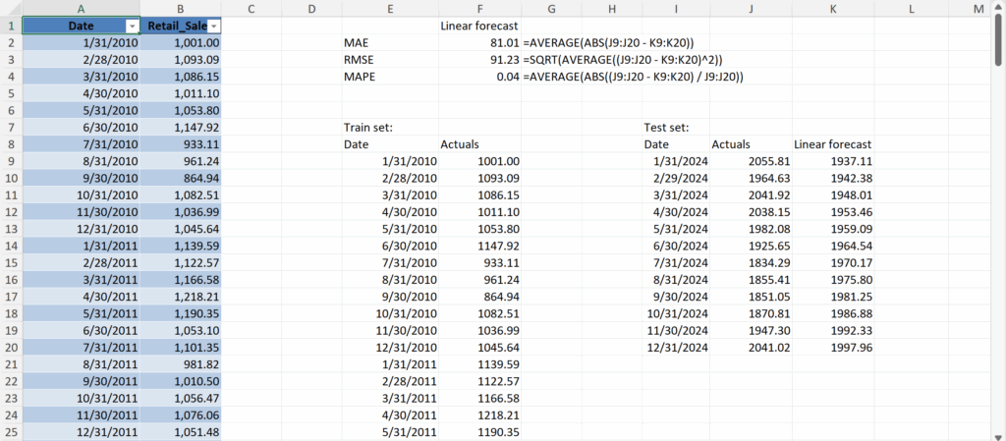The height and width of the screenshot is (441, 1006).
Task: Select the MAE value cell 81.01
Action: tap(479, 43)
